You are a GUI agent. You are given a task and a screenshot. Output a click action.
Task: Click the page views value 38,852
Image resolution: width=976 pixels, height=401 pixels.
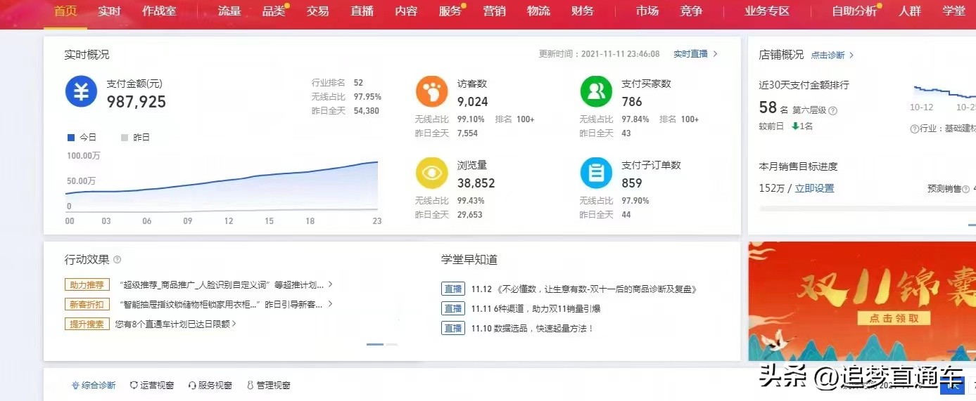(x=476, y=183)
